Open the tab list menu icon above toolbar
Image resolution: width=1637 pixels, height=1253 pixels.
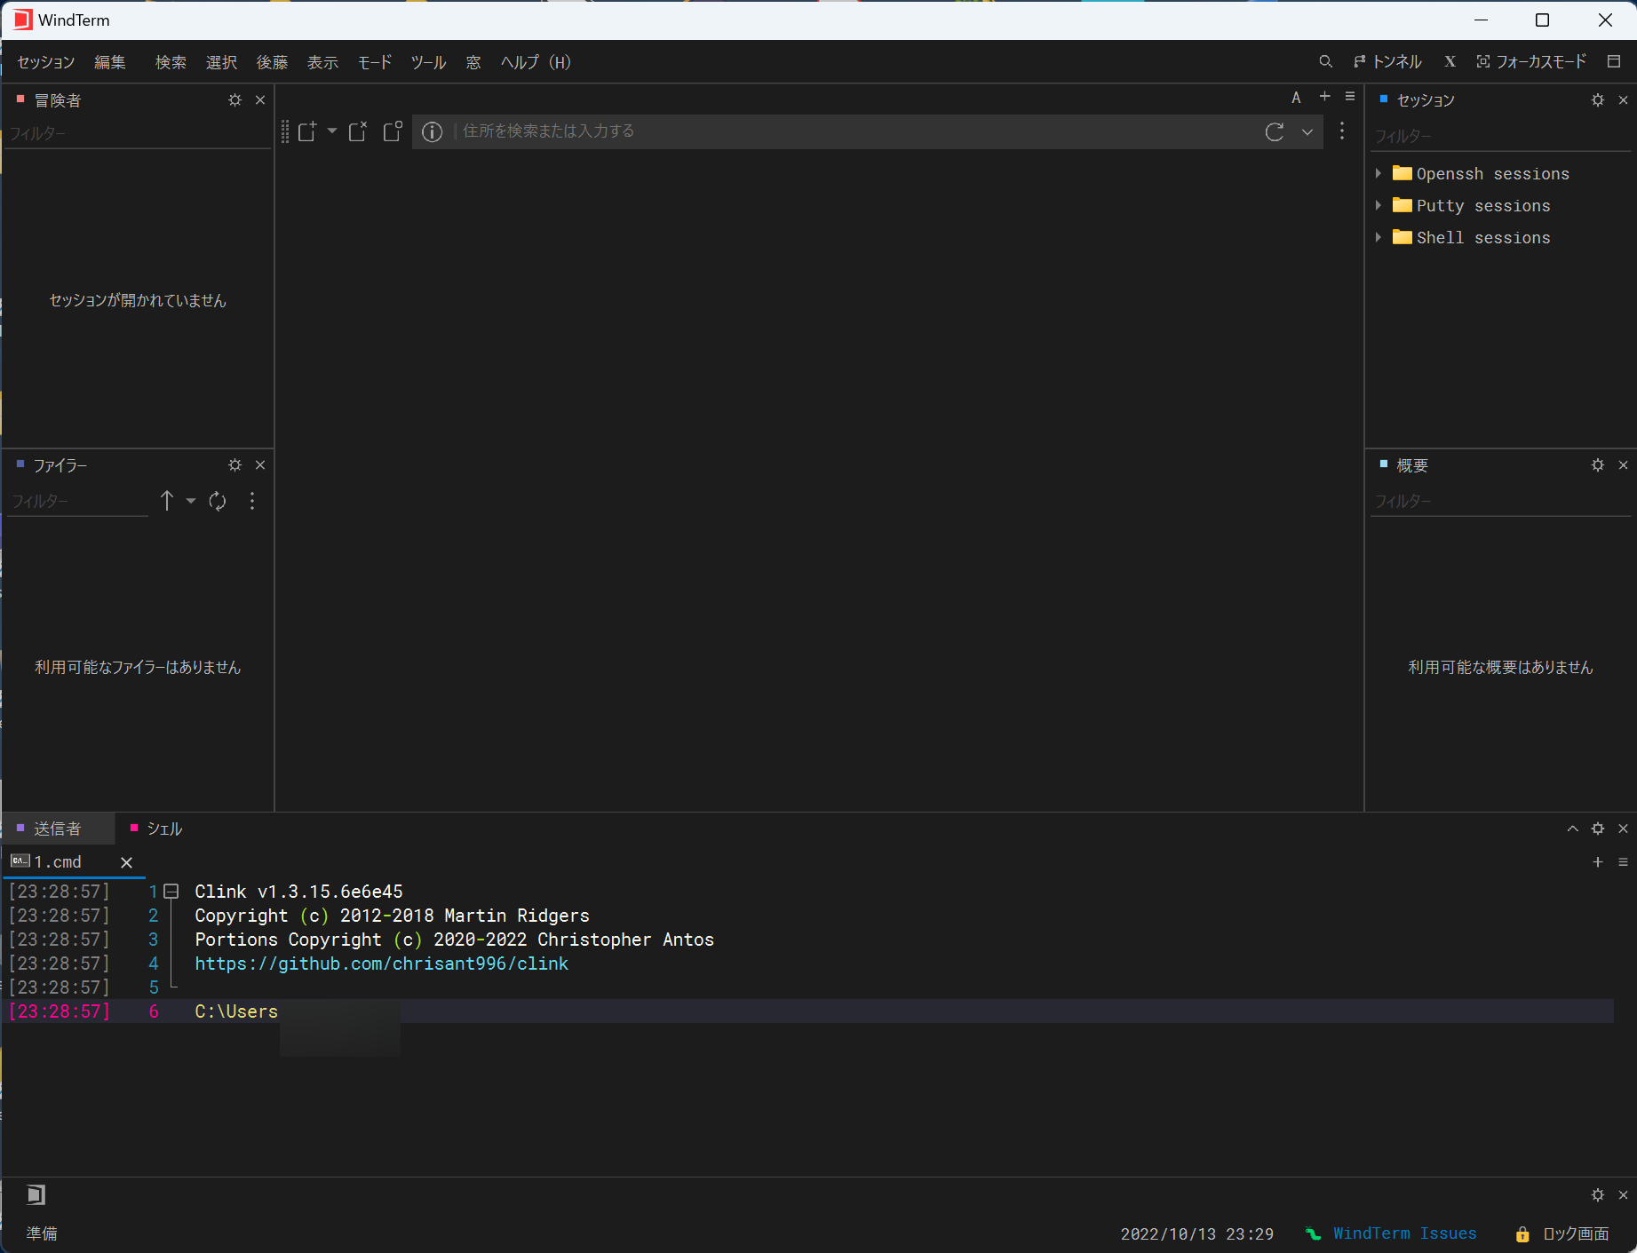coord(1350,96)
